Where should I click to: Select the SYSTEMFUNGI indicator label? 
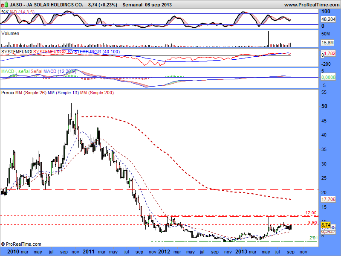(x=17, y=52)
